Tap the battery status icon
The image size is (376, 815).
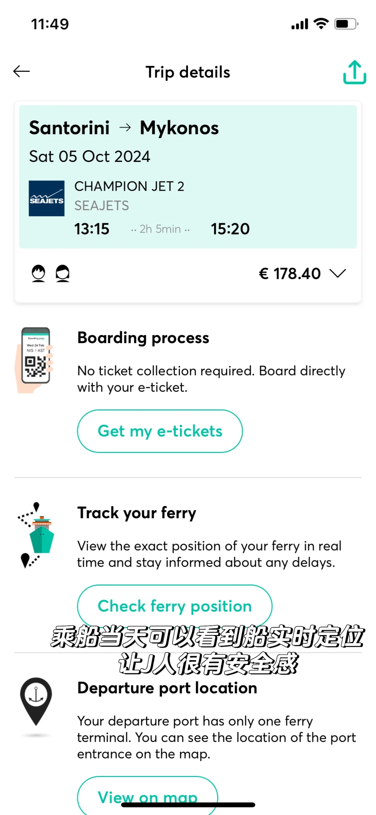tap(346, 24)
